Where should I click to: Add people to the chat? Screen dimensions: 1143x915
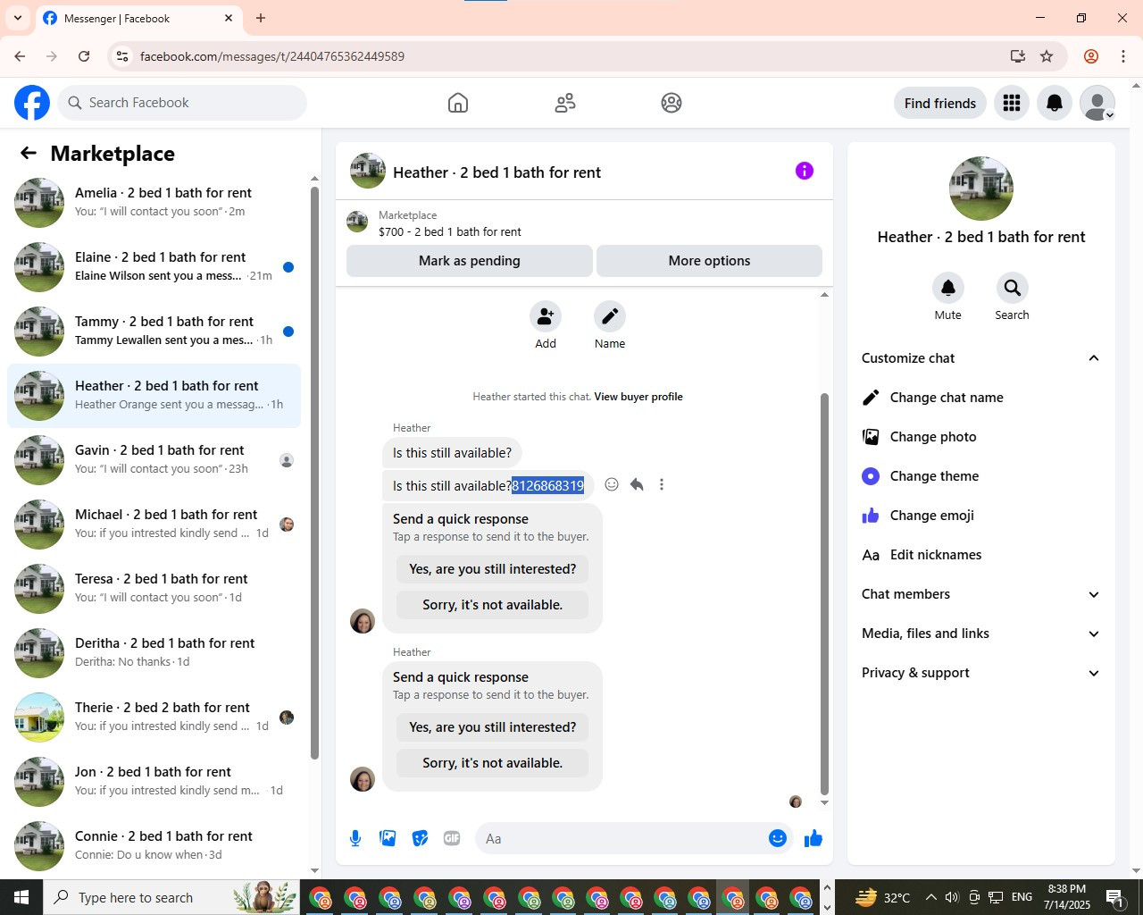point(546,316)
